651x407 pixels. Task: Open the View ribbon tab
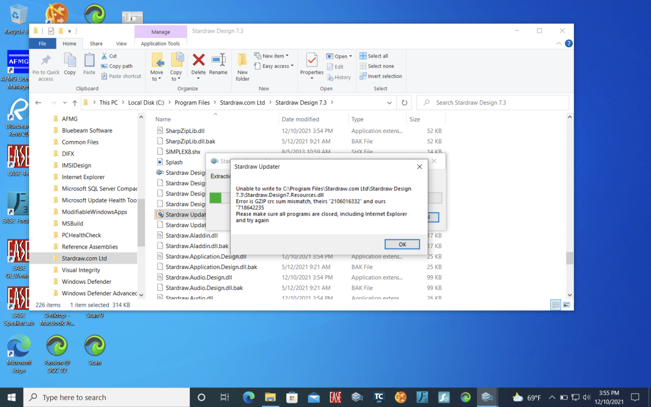tap(121, 43)
